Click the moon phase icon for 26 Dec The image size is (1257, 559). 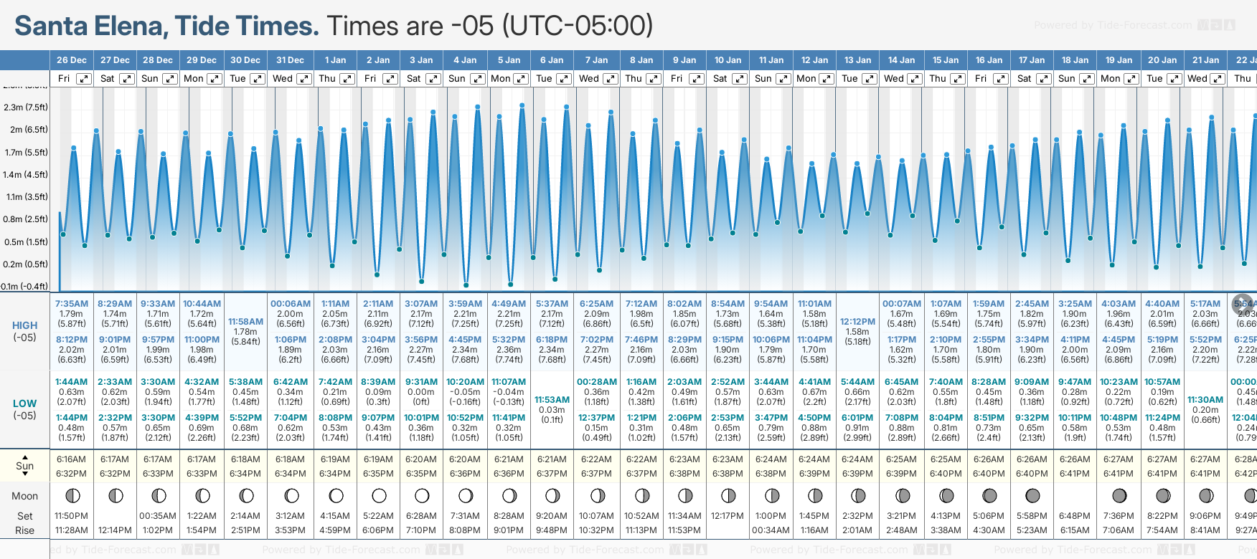pos(72,495)
